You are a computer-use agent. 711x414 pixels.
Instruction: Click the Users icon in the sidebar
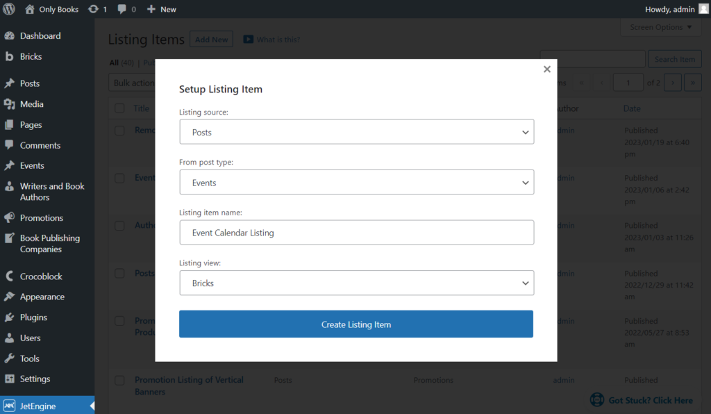[x=9, y=338]
